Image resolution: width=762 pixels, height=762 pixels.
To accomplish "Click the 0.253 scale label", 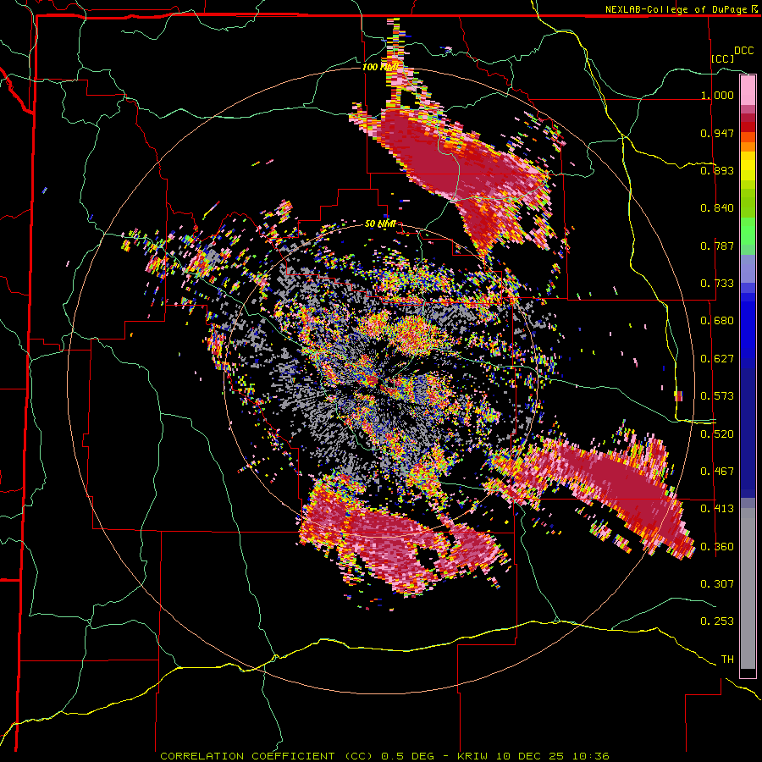I will (x=717, y=621).
